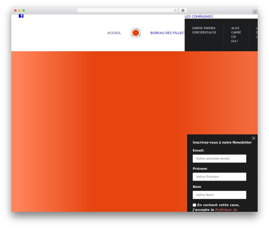Screen dimensions: 269x228
Task: Click the Nom label
Action: [197, 187]
